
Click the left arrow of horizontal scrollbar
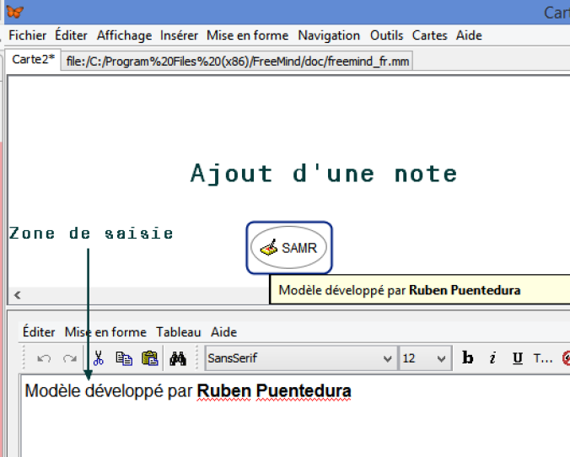pos(18,295)
